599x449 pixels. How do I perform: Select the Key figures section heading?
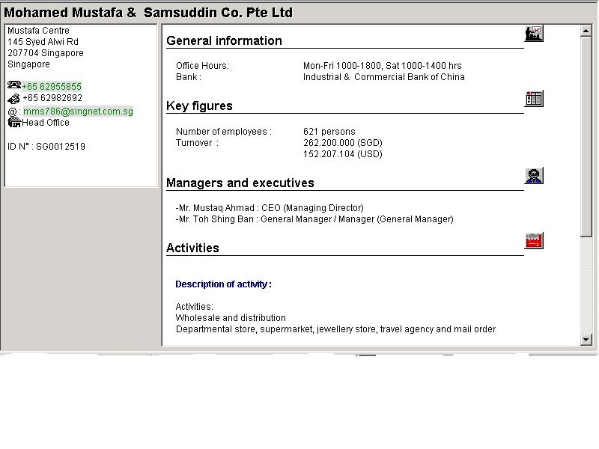pyautogui.click(x=199, y=106)
